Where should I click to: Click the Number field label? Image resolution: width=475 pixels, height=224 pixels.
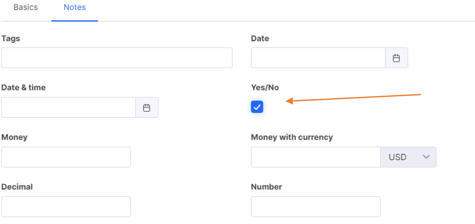[267, 187]
